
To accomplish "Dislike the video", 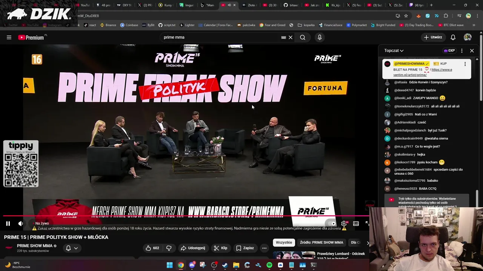I will [x=169, y=248].
